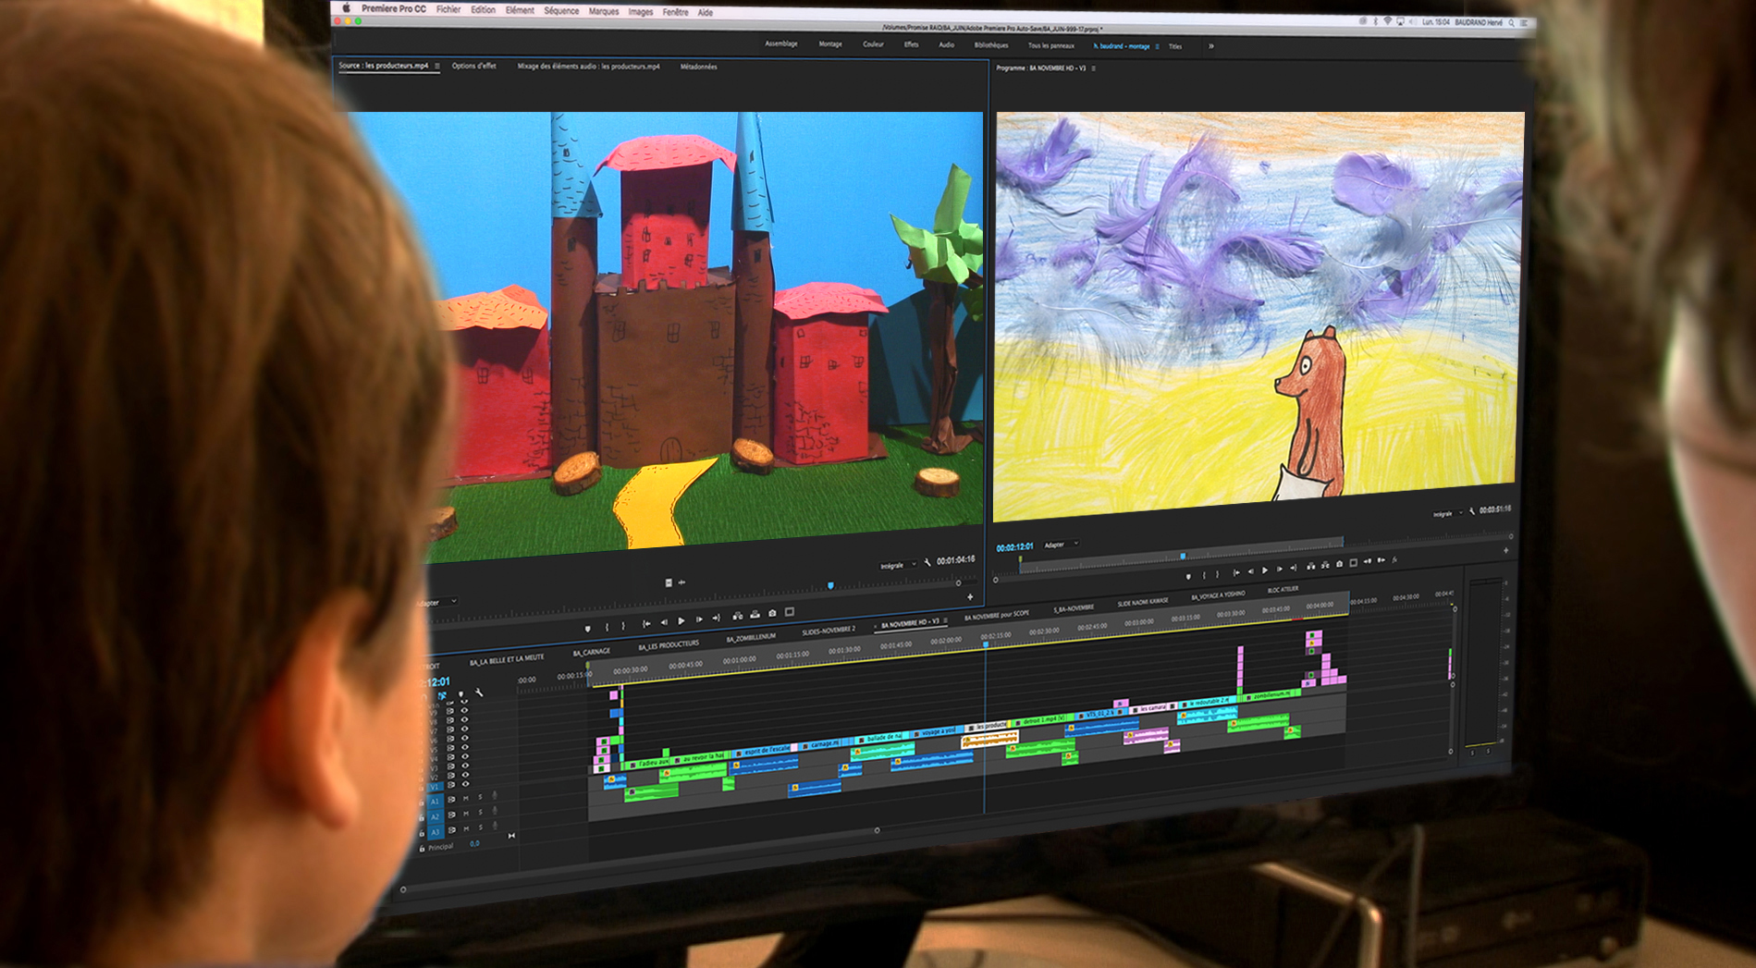Viewport: 1756px width, 968px height.
Task: Toggle sync lock on track A2
Action: [x=451, y=815]
